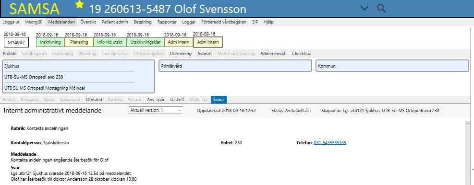Click Kontaktperson: Sjuksköterska text
The image size is (474, 185).
pos(40,143)
